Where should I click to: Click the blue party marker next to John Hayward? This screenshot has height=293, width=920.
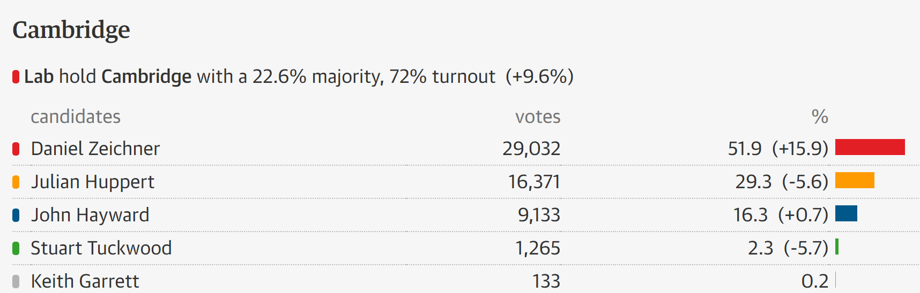pyautogui.click(x=16, y=215)
